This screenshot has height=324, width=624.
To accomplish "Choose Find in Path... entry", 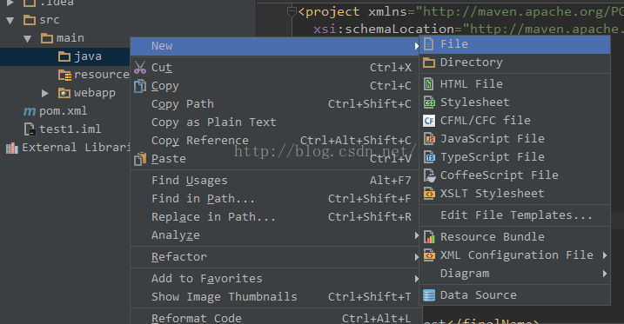I will coord(275,199).
